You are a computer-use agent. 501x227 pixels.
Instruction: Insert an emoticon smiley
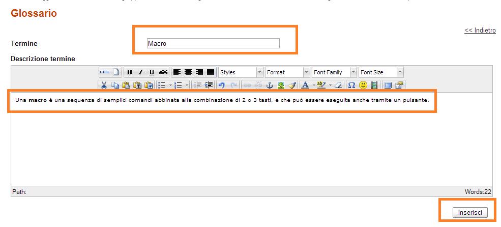point(363,86)
